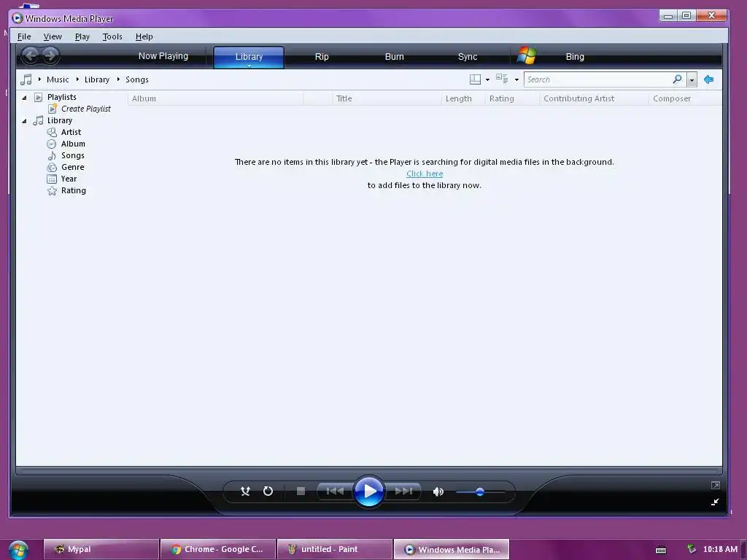Image resolution: width=747 pixels, height=560 pixels.
Task: Expand the Music breadcrumb arrow
Action: 39,79
